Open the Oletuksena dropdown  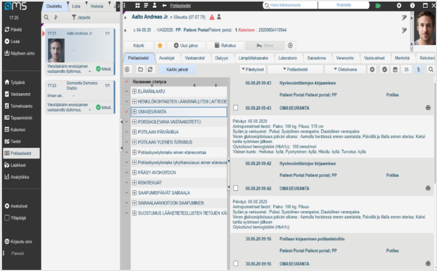point(344,69)
